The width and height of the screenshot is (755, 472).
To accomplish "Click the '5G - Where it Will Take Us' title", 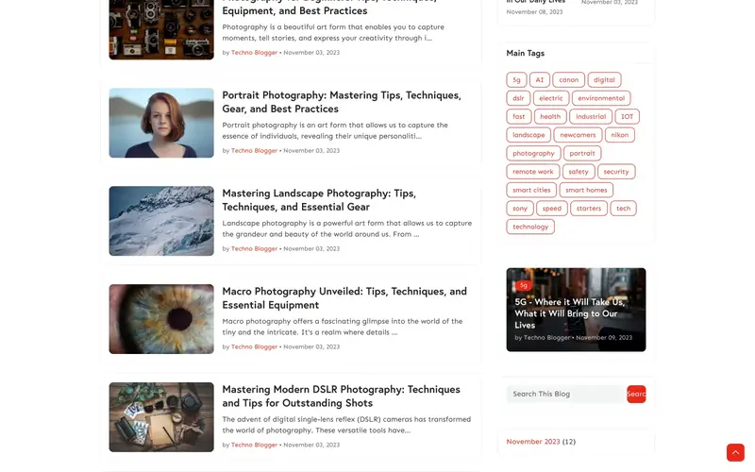I will click(x=570, y=313).
